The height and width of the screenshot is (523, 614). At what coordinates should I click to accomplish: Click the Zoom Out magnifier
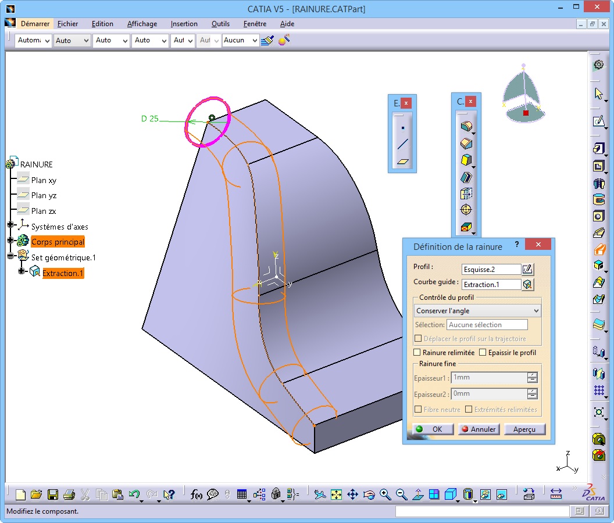click(x=401, y=495)
